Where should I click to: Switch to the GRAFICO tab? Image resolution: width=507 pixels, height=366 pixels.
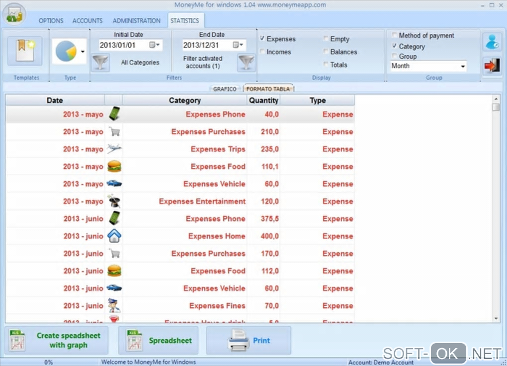pos(225,89)
